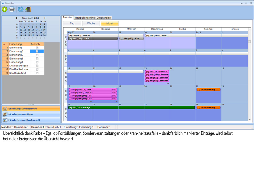Click icon beside Mitarbeitertermine Druckansicht
The height and width of the screenshot is (190, 254).
tap(5, 120)
